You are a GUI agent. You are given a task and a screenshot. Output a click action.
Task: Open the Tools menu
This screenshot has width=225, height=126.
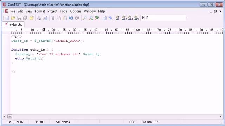64,11
